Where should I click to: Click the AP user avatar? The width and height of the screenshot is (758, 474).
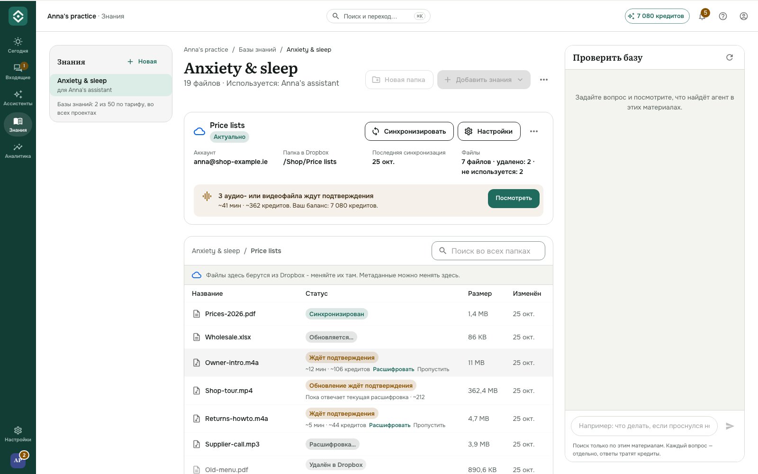pos(18,460)
